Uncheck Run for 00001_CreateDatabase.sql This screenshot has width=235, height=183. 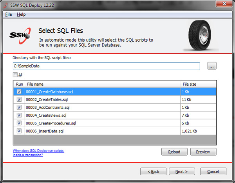19,91
